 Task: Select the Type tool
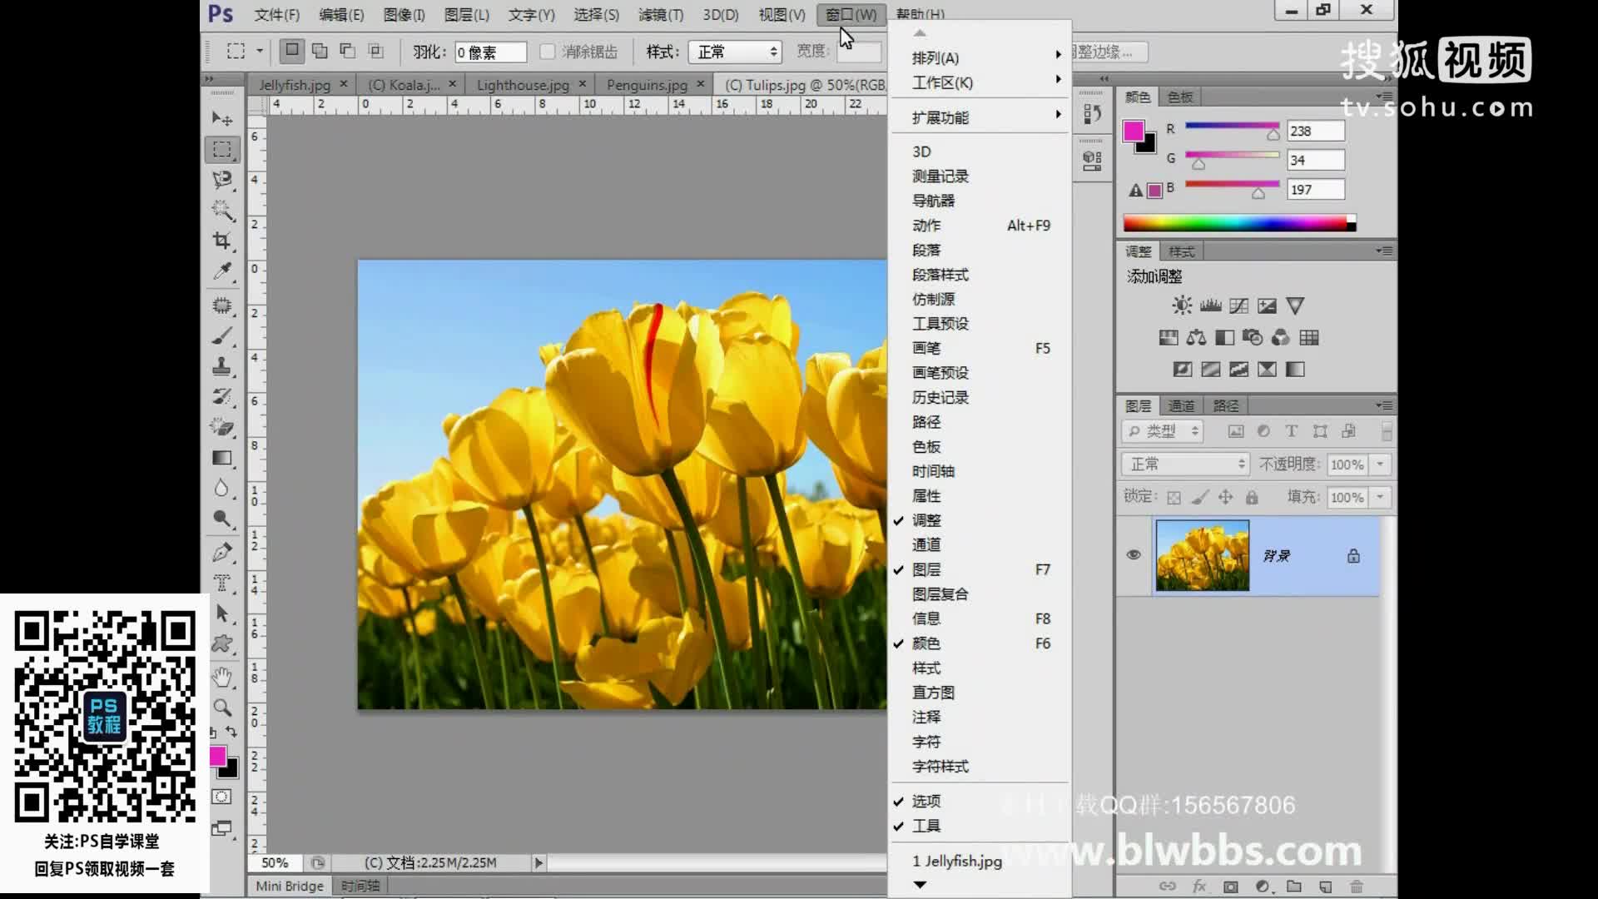point(221,583)
